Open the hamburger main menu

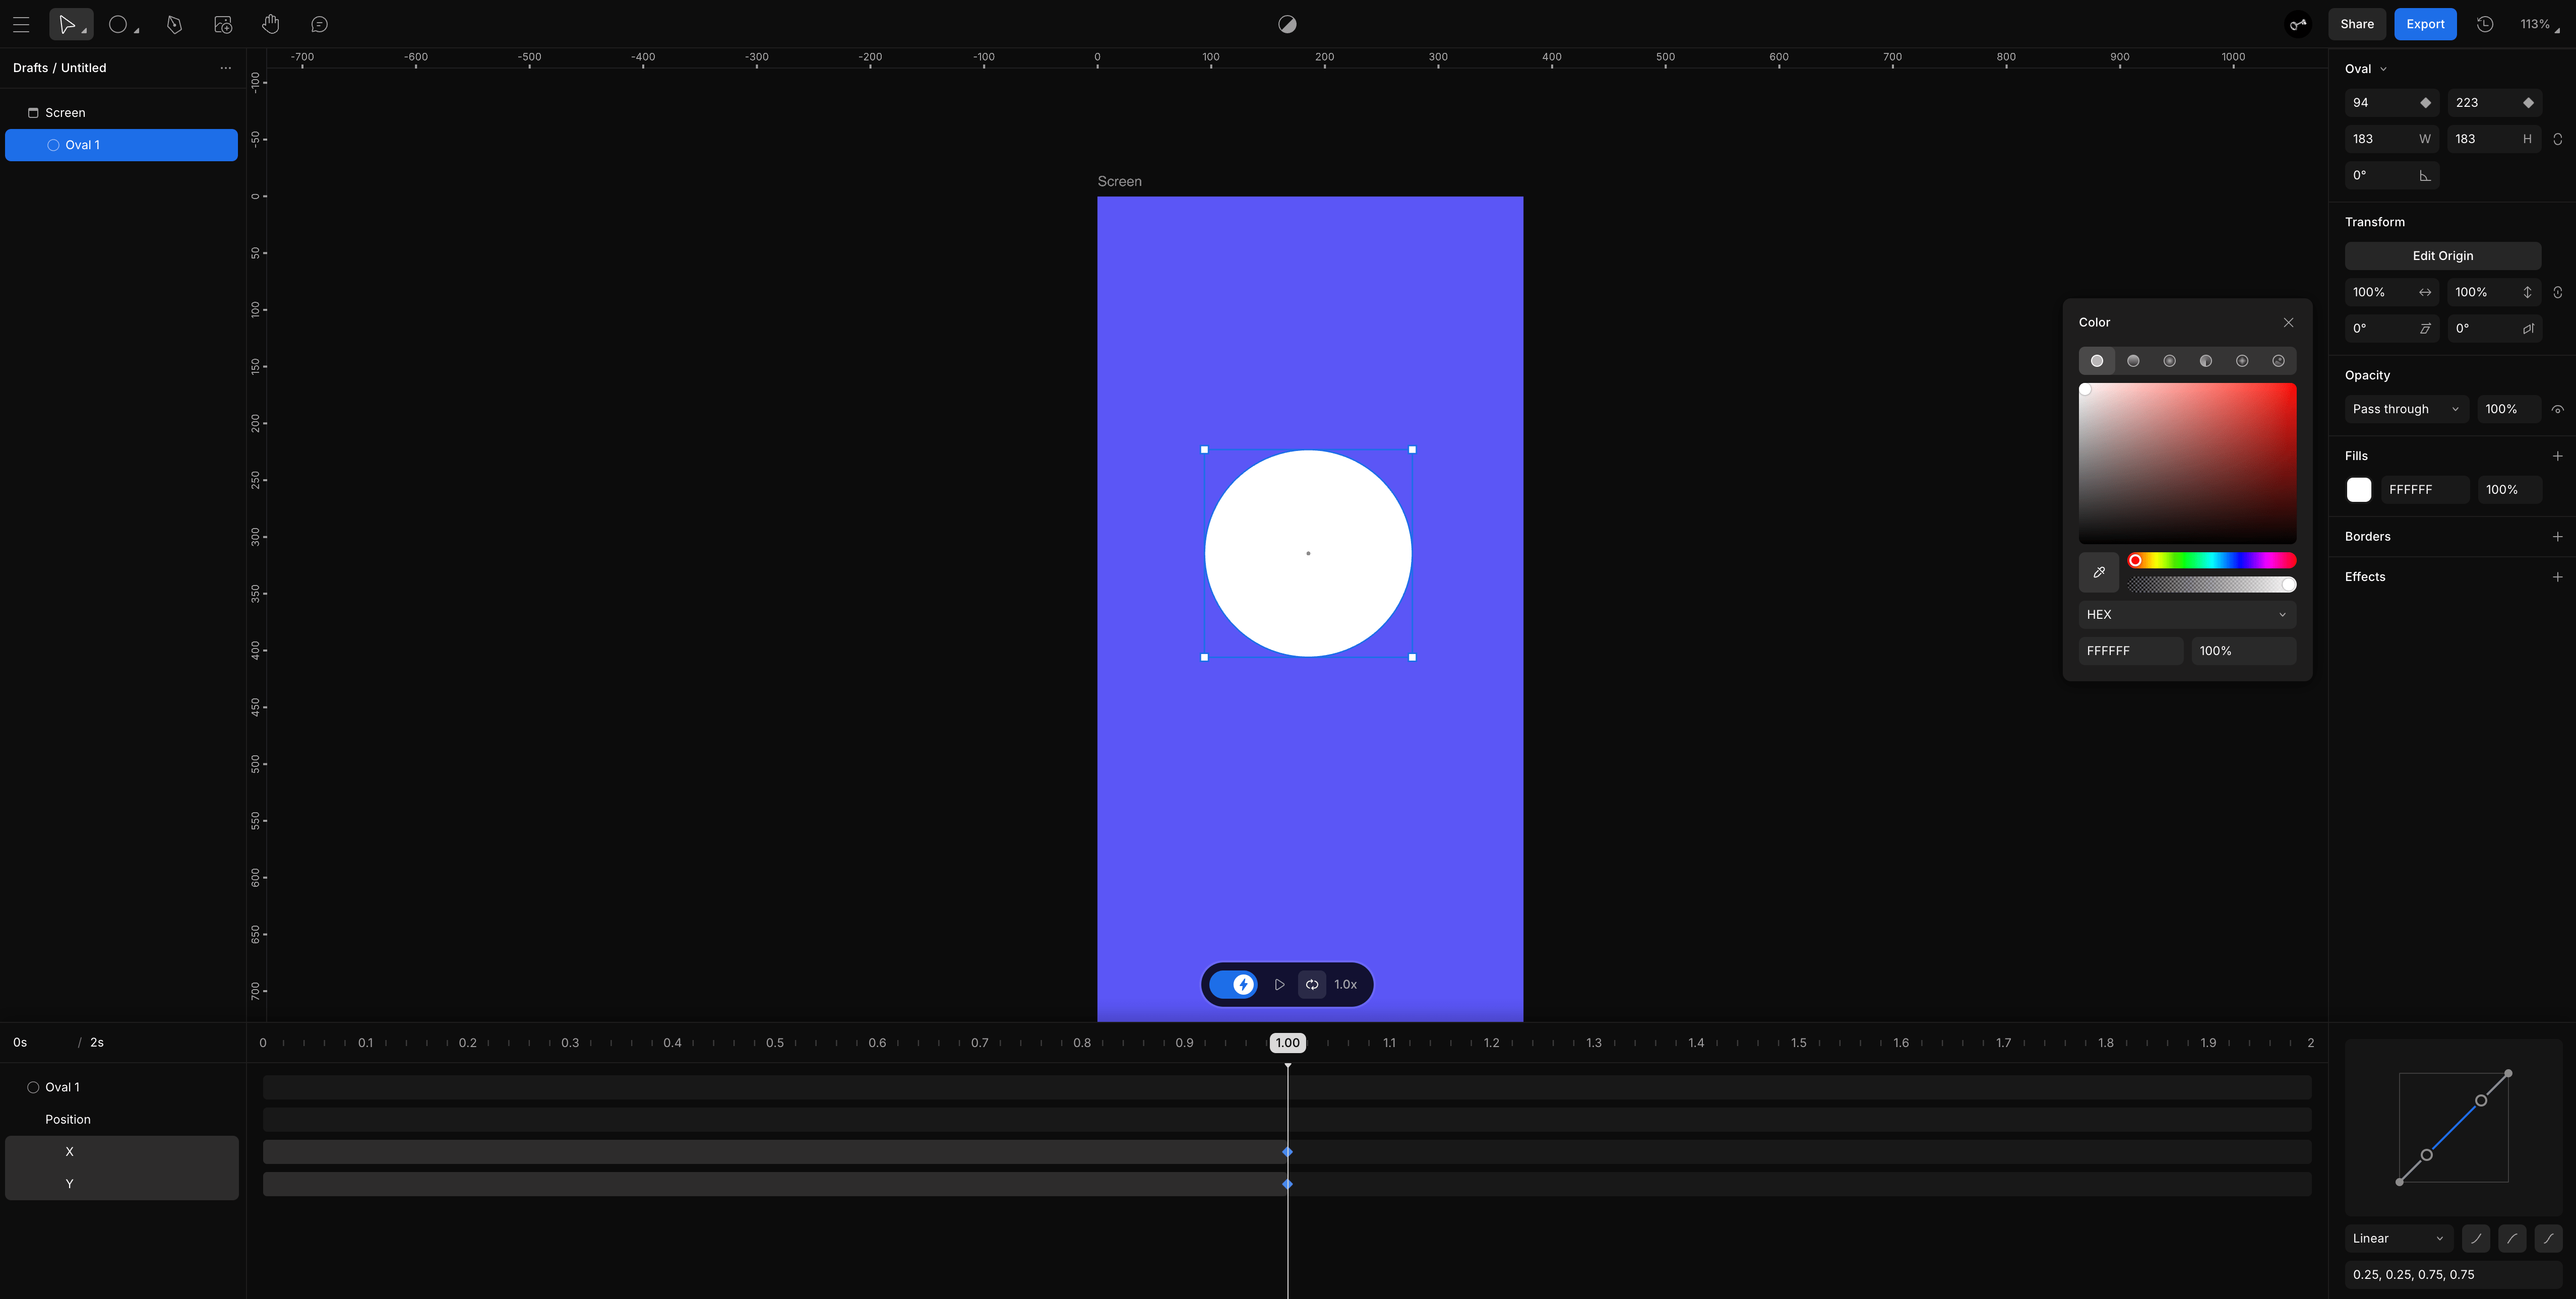click(x=21, y=24)
